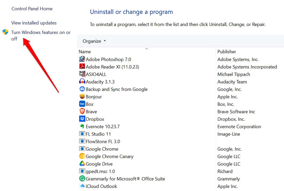
Task: Click the Backup and Sync cloud icon
Action: click(x=82, y=89)
